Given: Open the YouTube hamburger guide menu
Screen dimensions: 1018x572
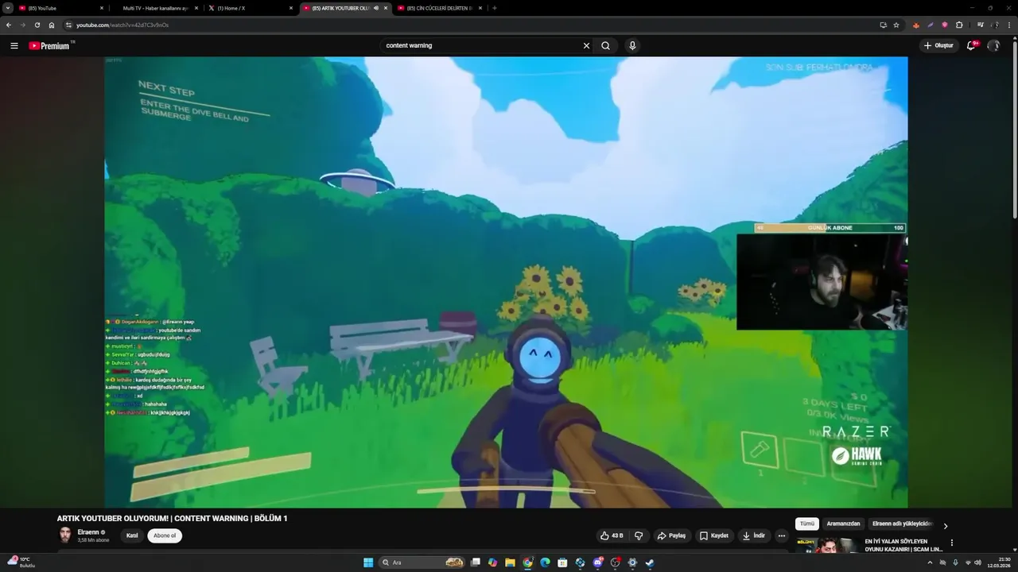Looking at the screenshot, I should [14, 46].
